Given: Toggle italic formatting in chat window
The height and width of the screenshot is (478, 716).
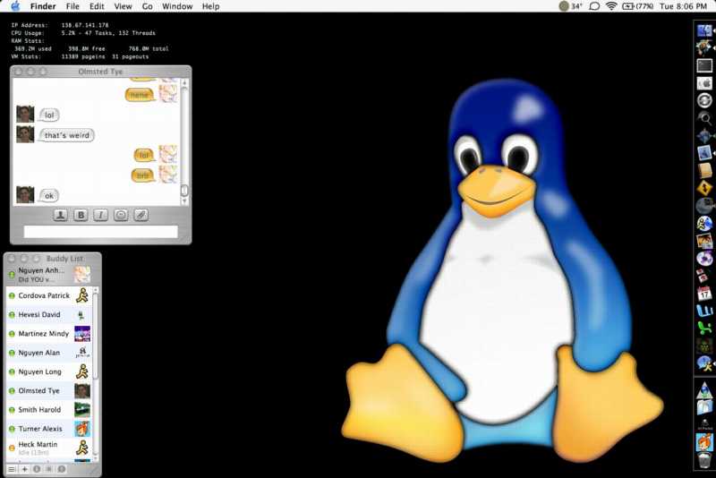Looking at the screenshot, I should pyautogui.click(x=101, y=215).
